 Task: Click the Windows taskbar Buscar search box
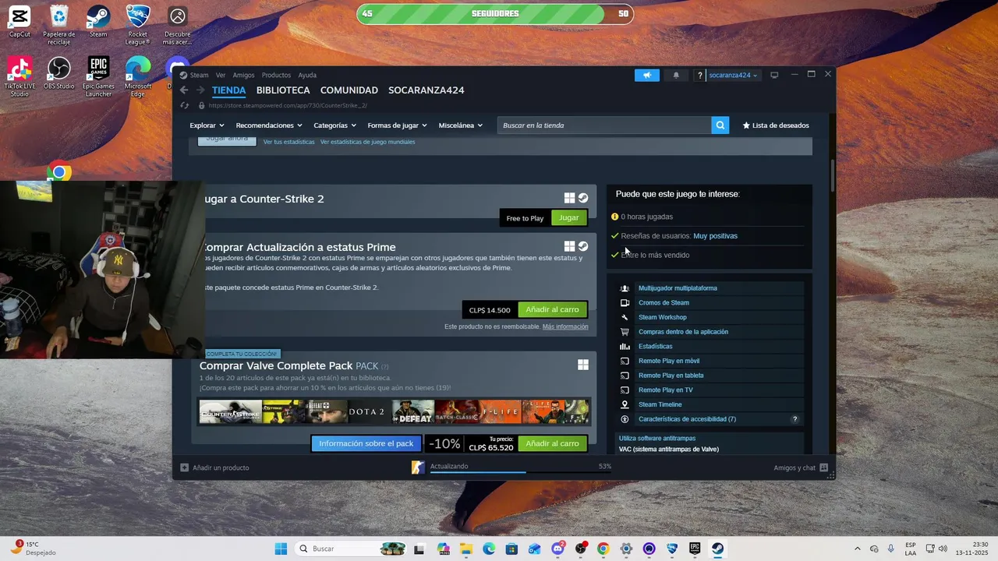pos(351,549)
